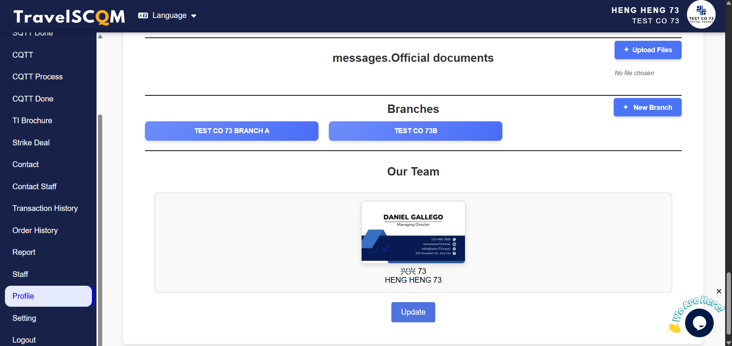Click the TEST CO 73 profile avatar

(x=701, y=15)
